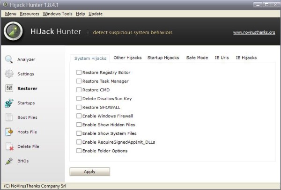This screenshot has height=190, width=281.
Task: Enable Delete DisallowRun Key option
Action: (x=79, y=98)
